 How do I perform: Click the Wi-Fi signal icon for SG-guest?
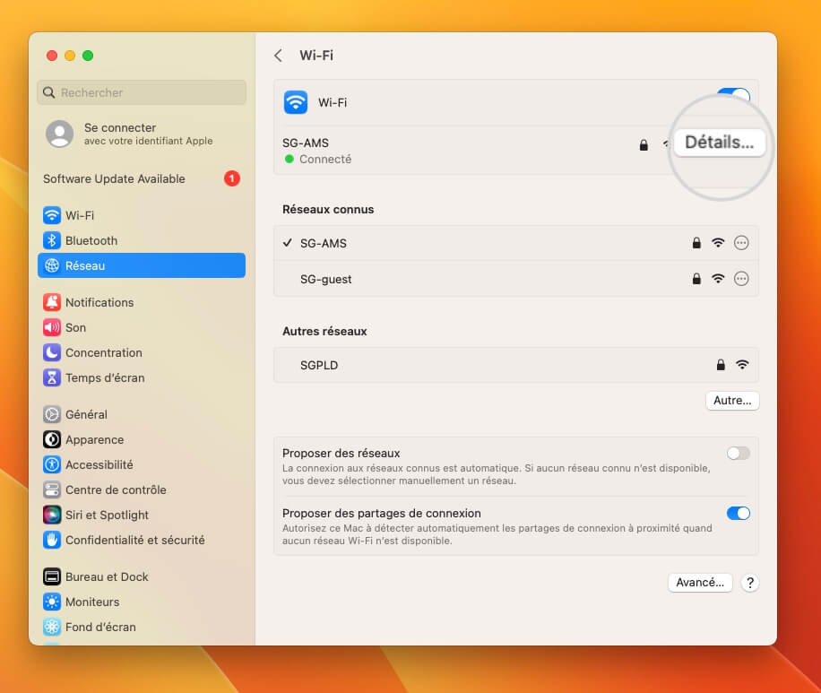[x=718, y=279]
